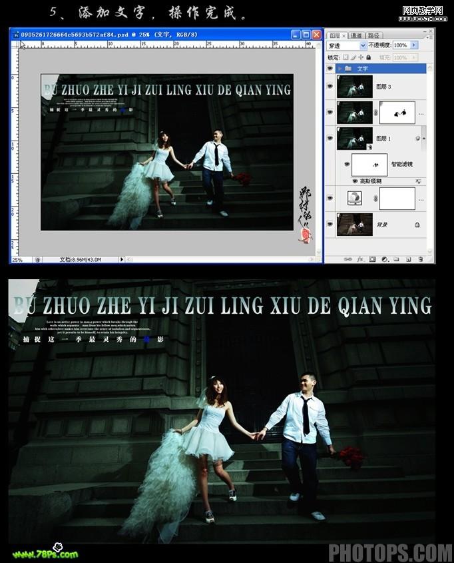This screenshot has height=563, width=454.
Task: Toggle lock position move icon
Action: (361, 57)
